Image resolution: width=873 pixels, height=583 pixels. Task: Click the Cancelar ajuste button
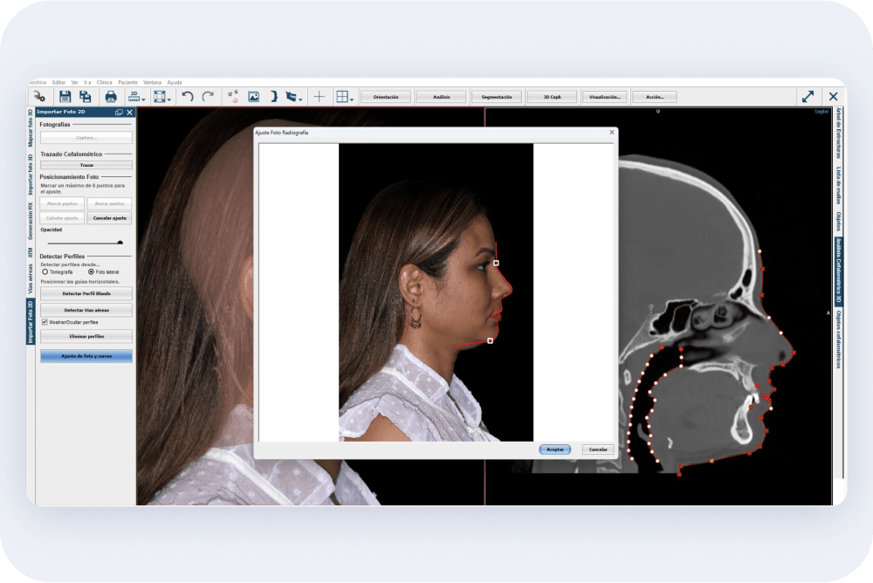(x=109, y=217)
